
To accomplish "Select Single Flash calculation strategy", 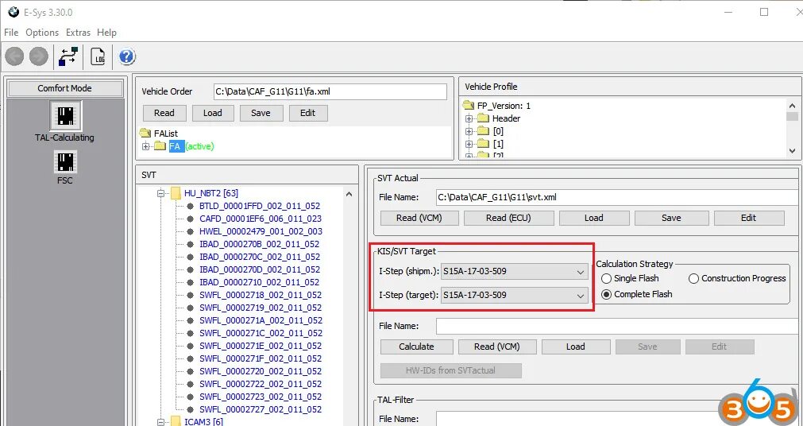I will point(606,278).
